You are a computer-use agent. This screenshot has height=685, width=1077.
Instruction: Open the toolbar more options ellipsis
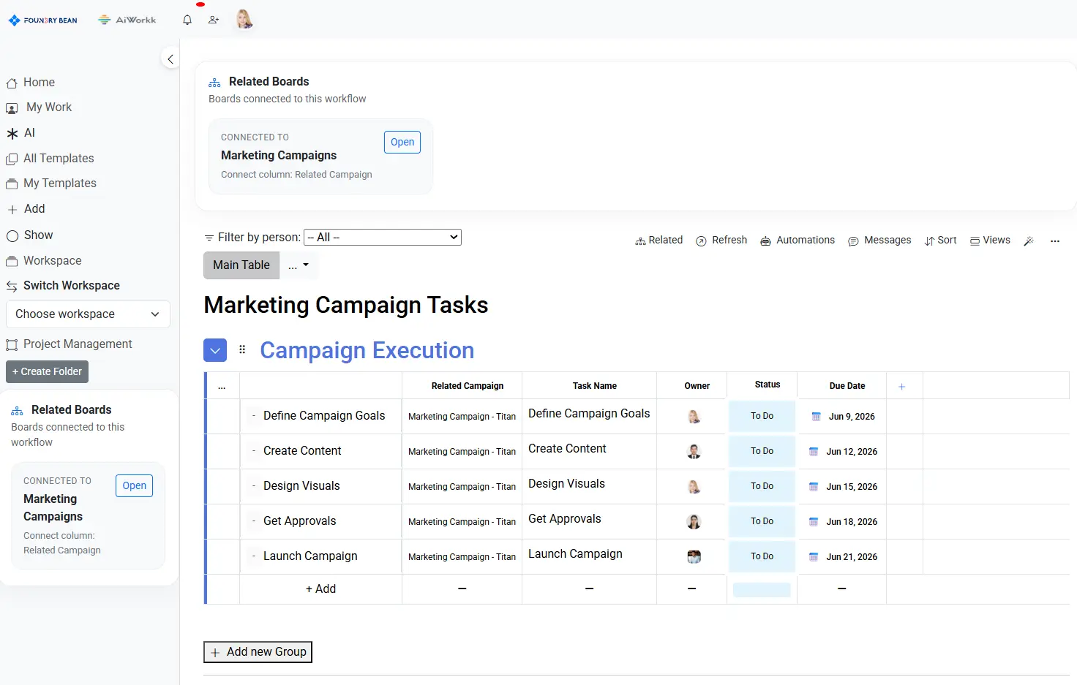[1055, 241]
